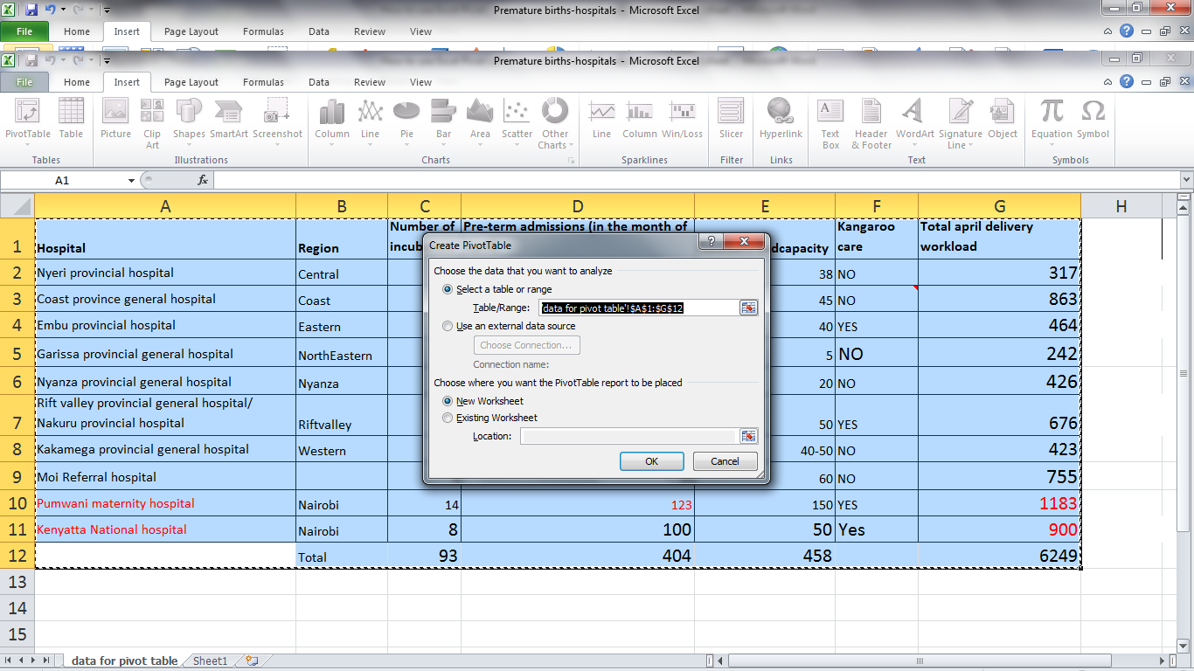This screenshot has width=1194, height=671.
Task: Click the collapse-dialog icon beside Location field
Action: (748, 436)
